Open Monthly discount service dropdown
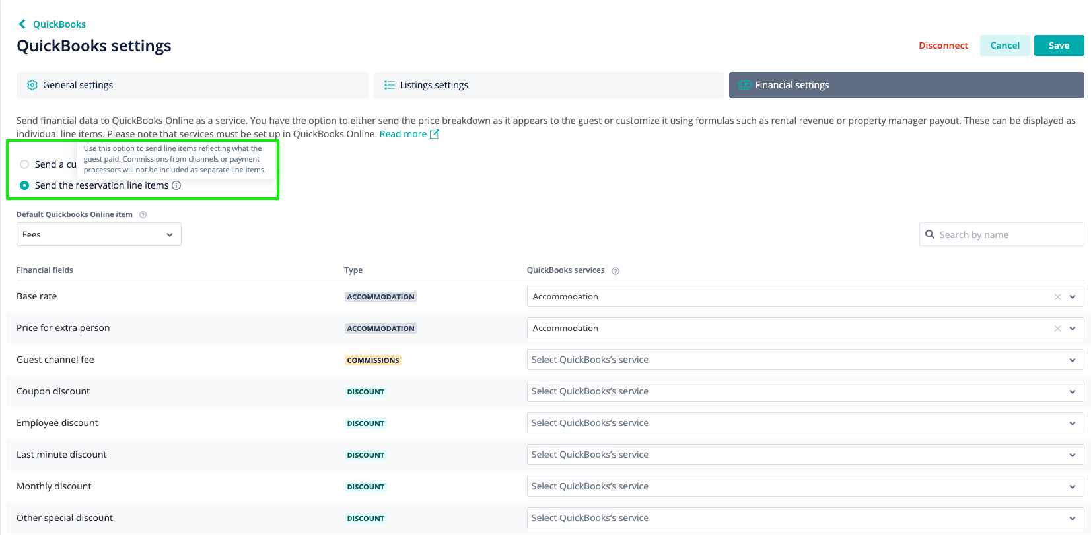The width and height of the screenshot is (1091, 535). (x=805, y=486)
